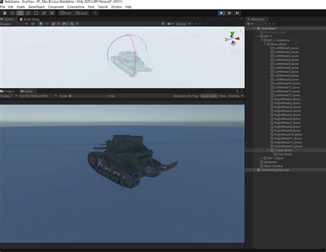Click the Hierarchy search field
326x252 pixels.
coord(296,24)
